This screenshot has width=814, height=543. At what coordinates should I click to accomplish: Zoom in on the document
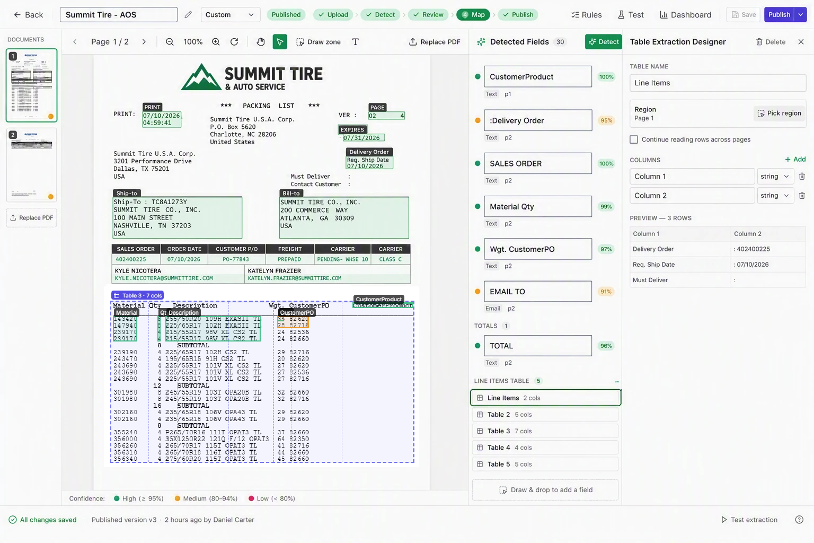216,42
